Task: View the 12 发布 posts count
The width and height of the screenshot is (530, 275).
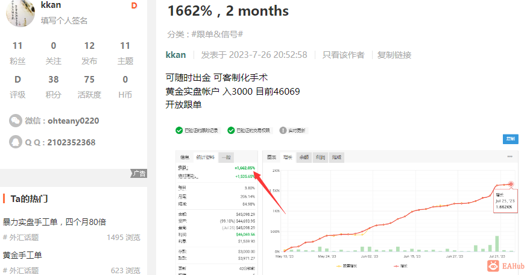Action: coord(89,52)
